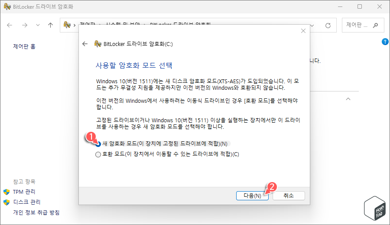
Task: Collapse drive section with up chevron
Action: pyautogui.click(x=348, y=99)
